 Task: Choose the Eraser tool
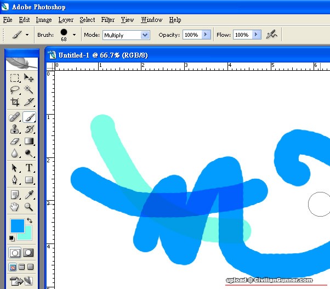[15, 141]
